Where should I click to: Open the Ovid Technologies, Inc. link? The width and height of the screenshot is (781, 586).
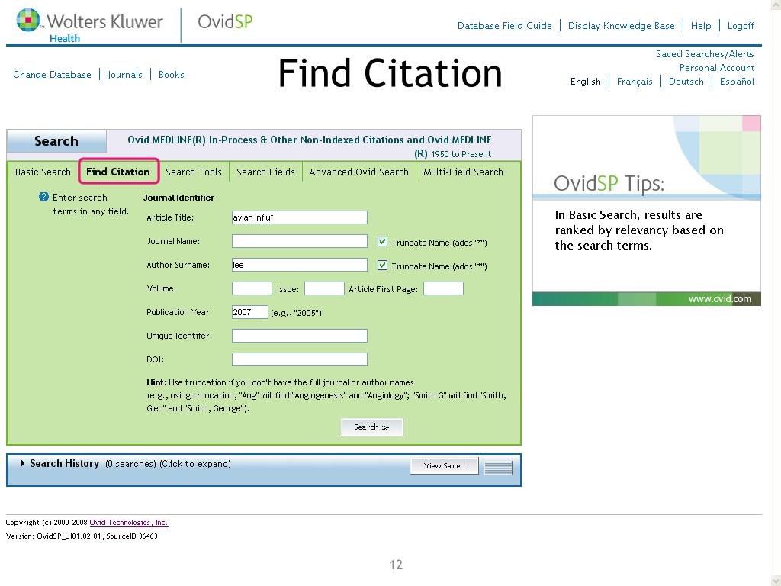coord(128,522)
